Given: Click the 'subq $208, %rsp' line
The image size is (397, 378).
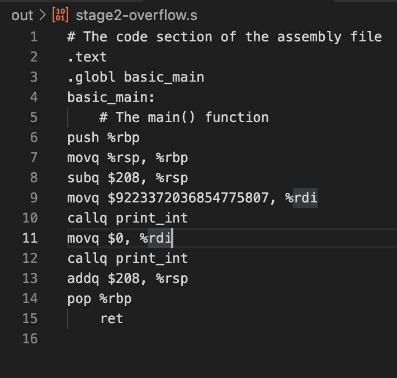Looking at the screenshot, I should click(x=127, y=178).
